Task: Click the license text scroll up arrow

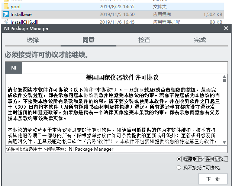Action: click(224, 76)
